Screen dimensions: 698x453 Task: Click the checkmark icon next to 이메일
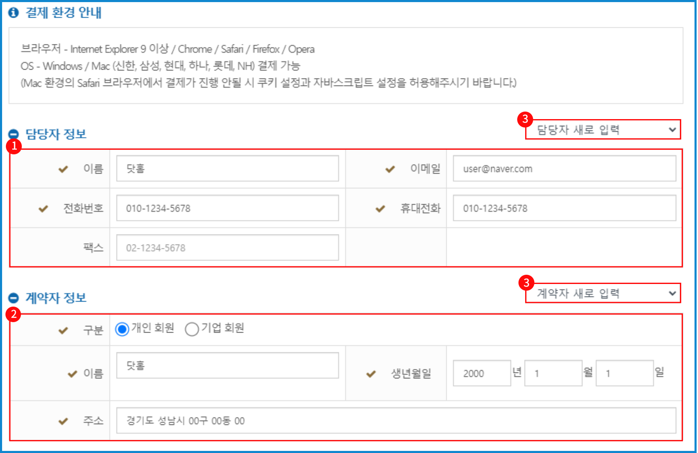390,169
